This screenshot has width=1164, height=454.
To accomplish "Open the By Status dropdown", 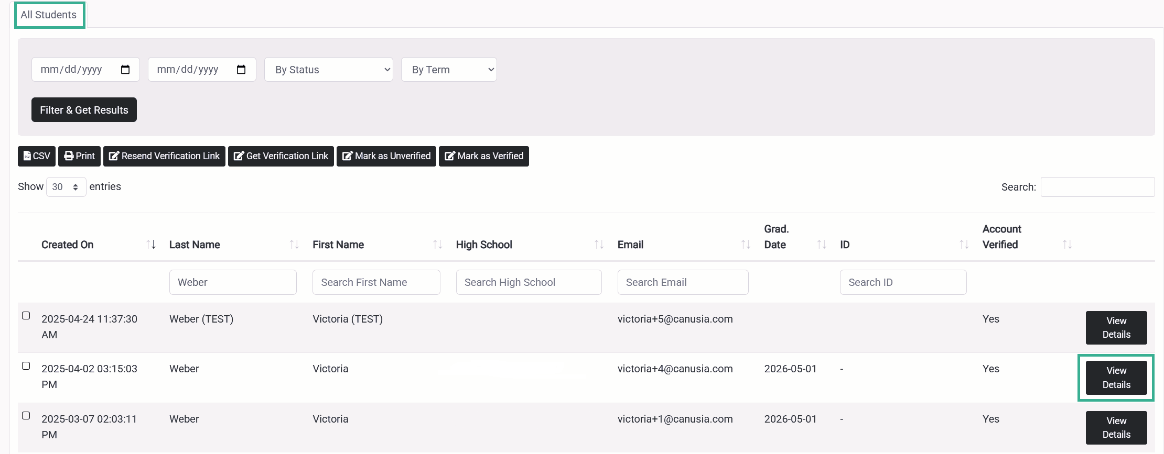I will [329, 70].
